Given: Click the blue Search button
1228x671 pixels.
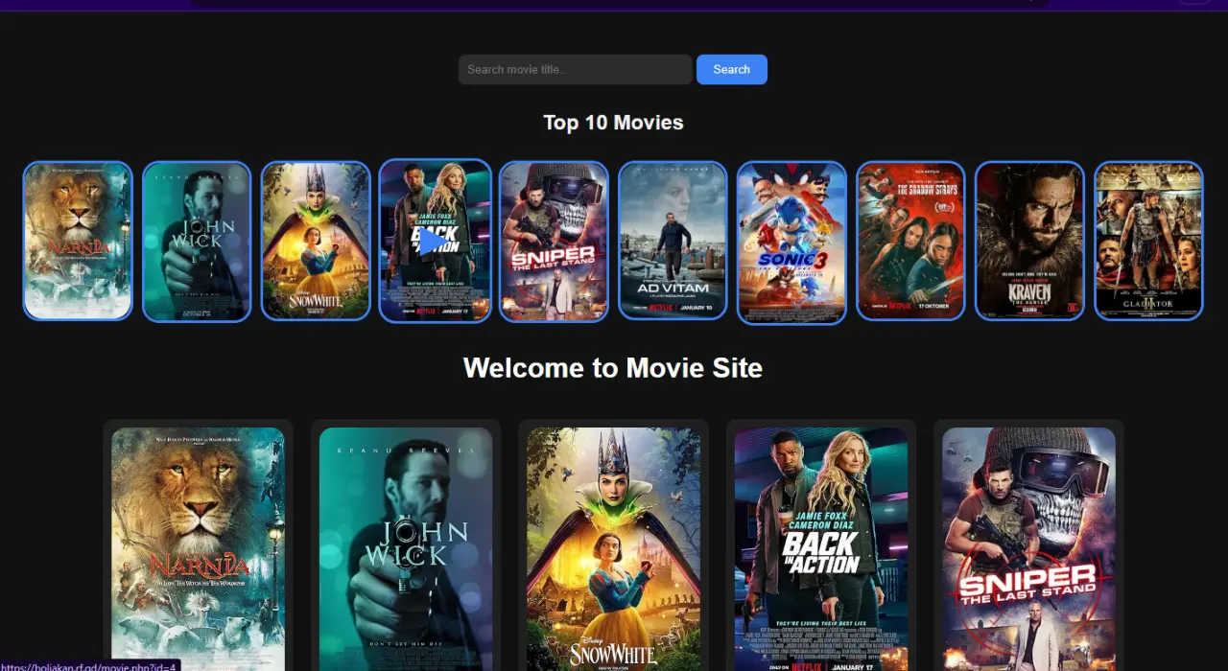Looking at the screenshot, I should [x=731, y=69].
